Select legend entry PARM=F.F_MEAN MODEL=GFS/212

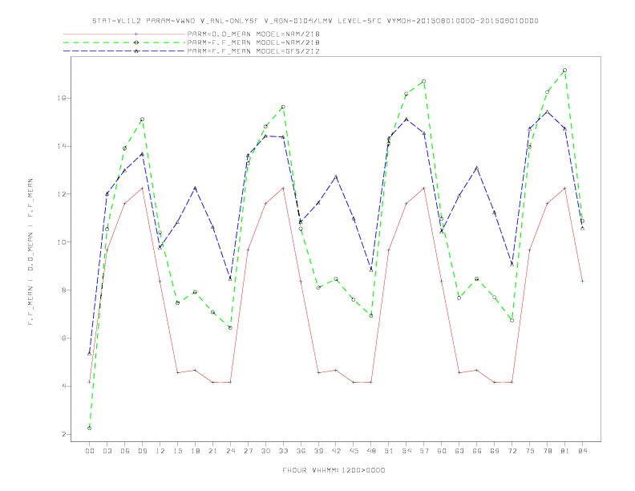click(253, 51)
